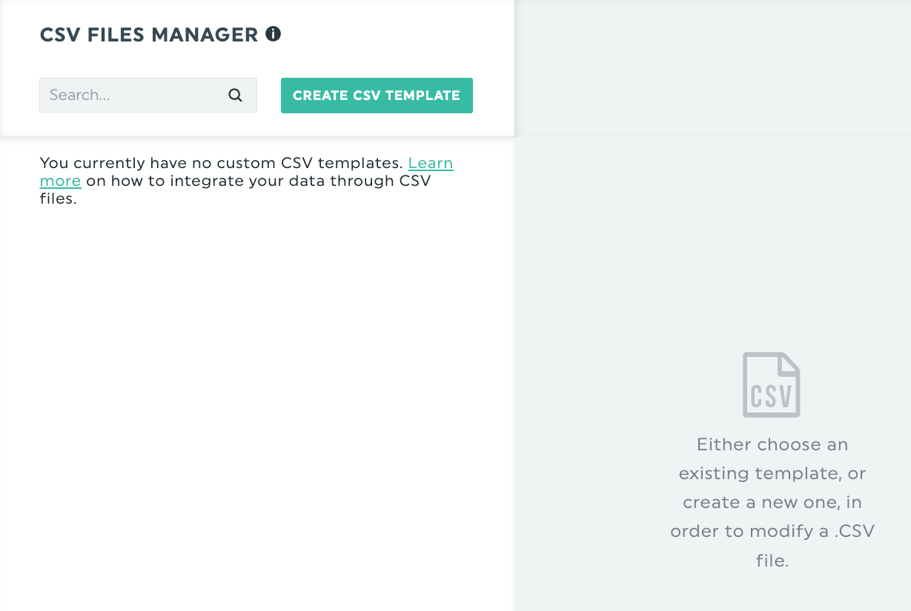Start a new template with Create CSV Template
Viewport: 911px width, 611px height.
click(x=376, y=96)
